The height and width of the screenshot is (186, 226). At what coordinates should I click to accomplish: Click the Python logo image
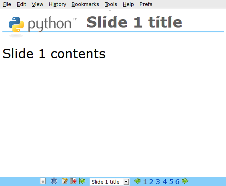(43, 24)
